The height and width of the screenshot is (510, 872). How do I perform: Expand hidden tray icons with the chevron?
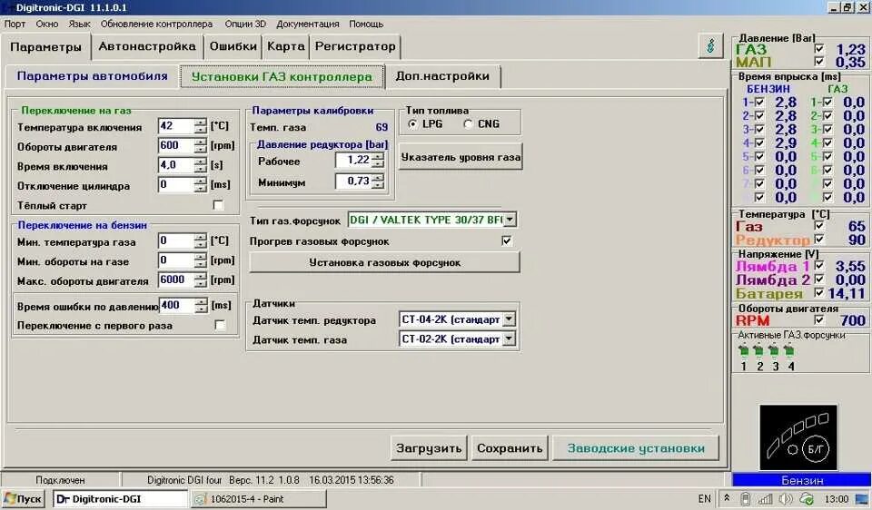click(x=727, y=498)
